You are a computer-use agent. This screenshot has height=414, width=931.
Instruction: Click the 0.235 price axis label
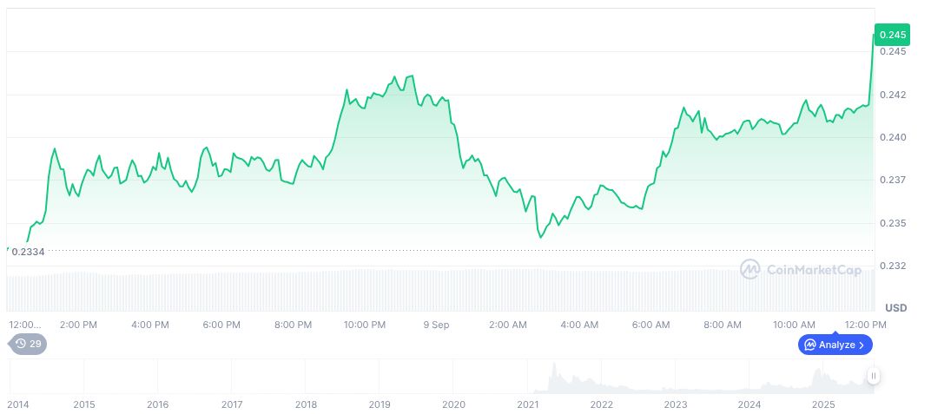(x=891, y=223)
